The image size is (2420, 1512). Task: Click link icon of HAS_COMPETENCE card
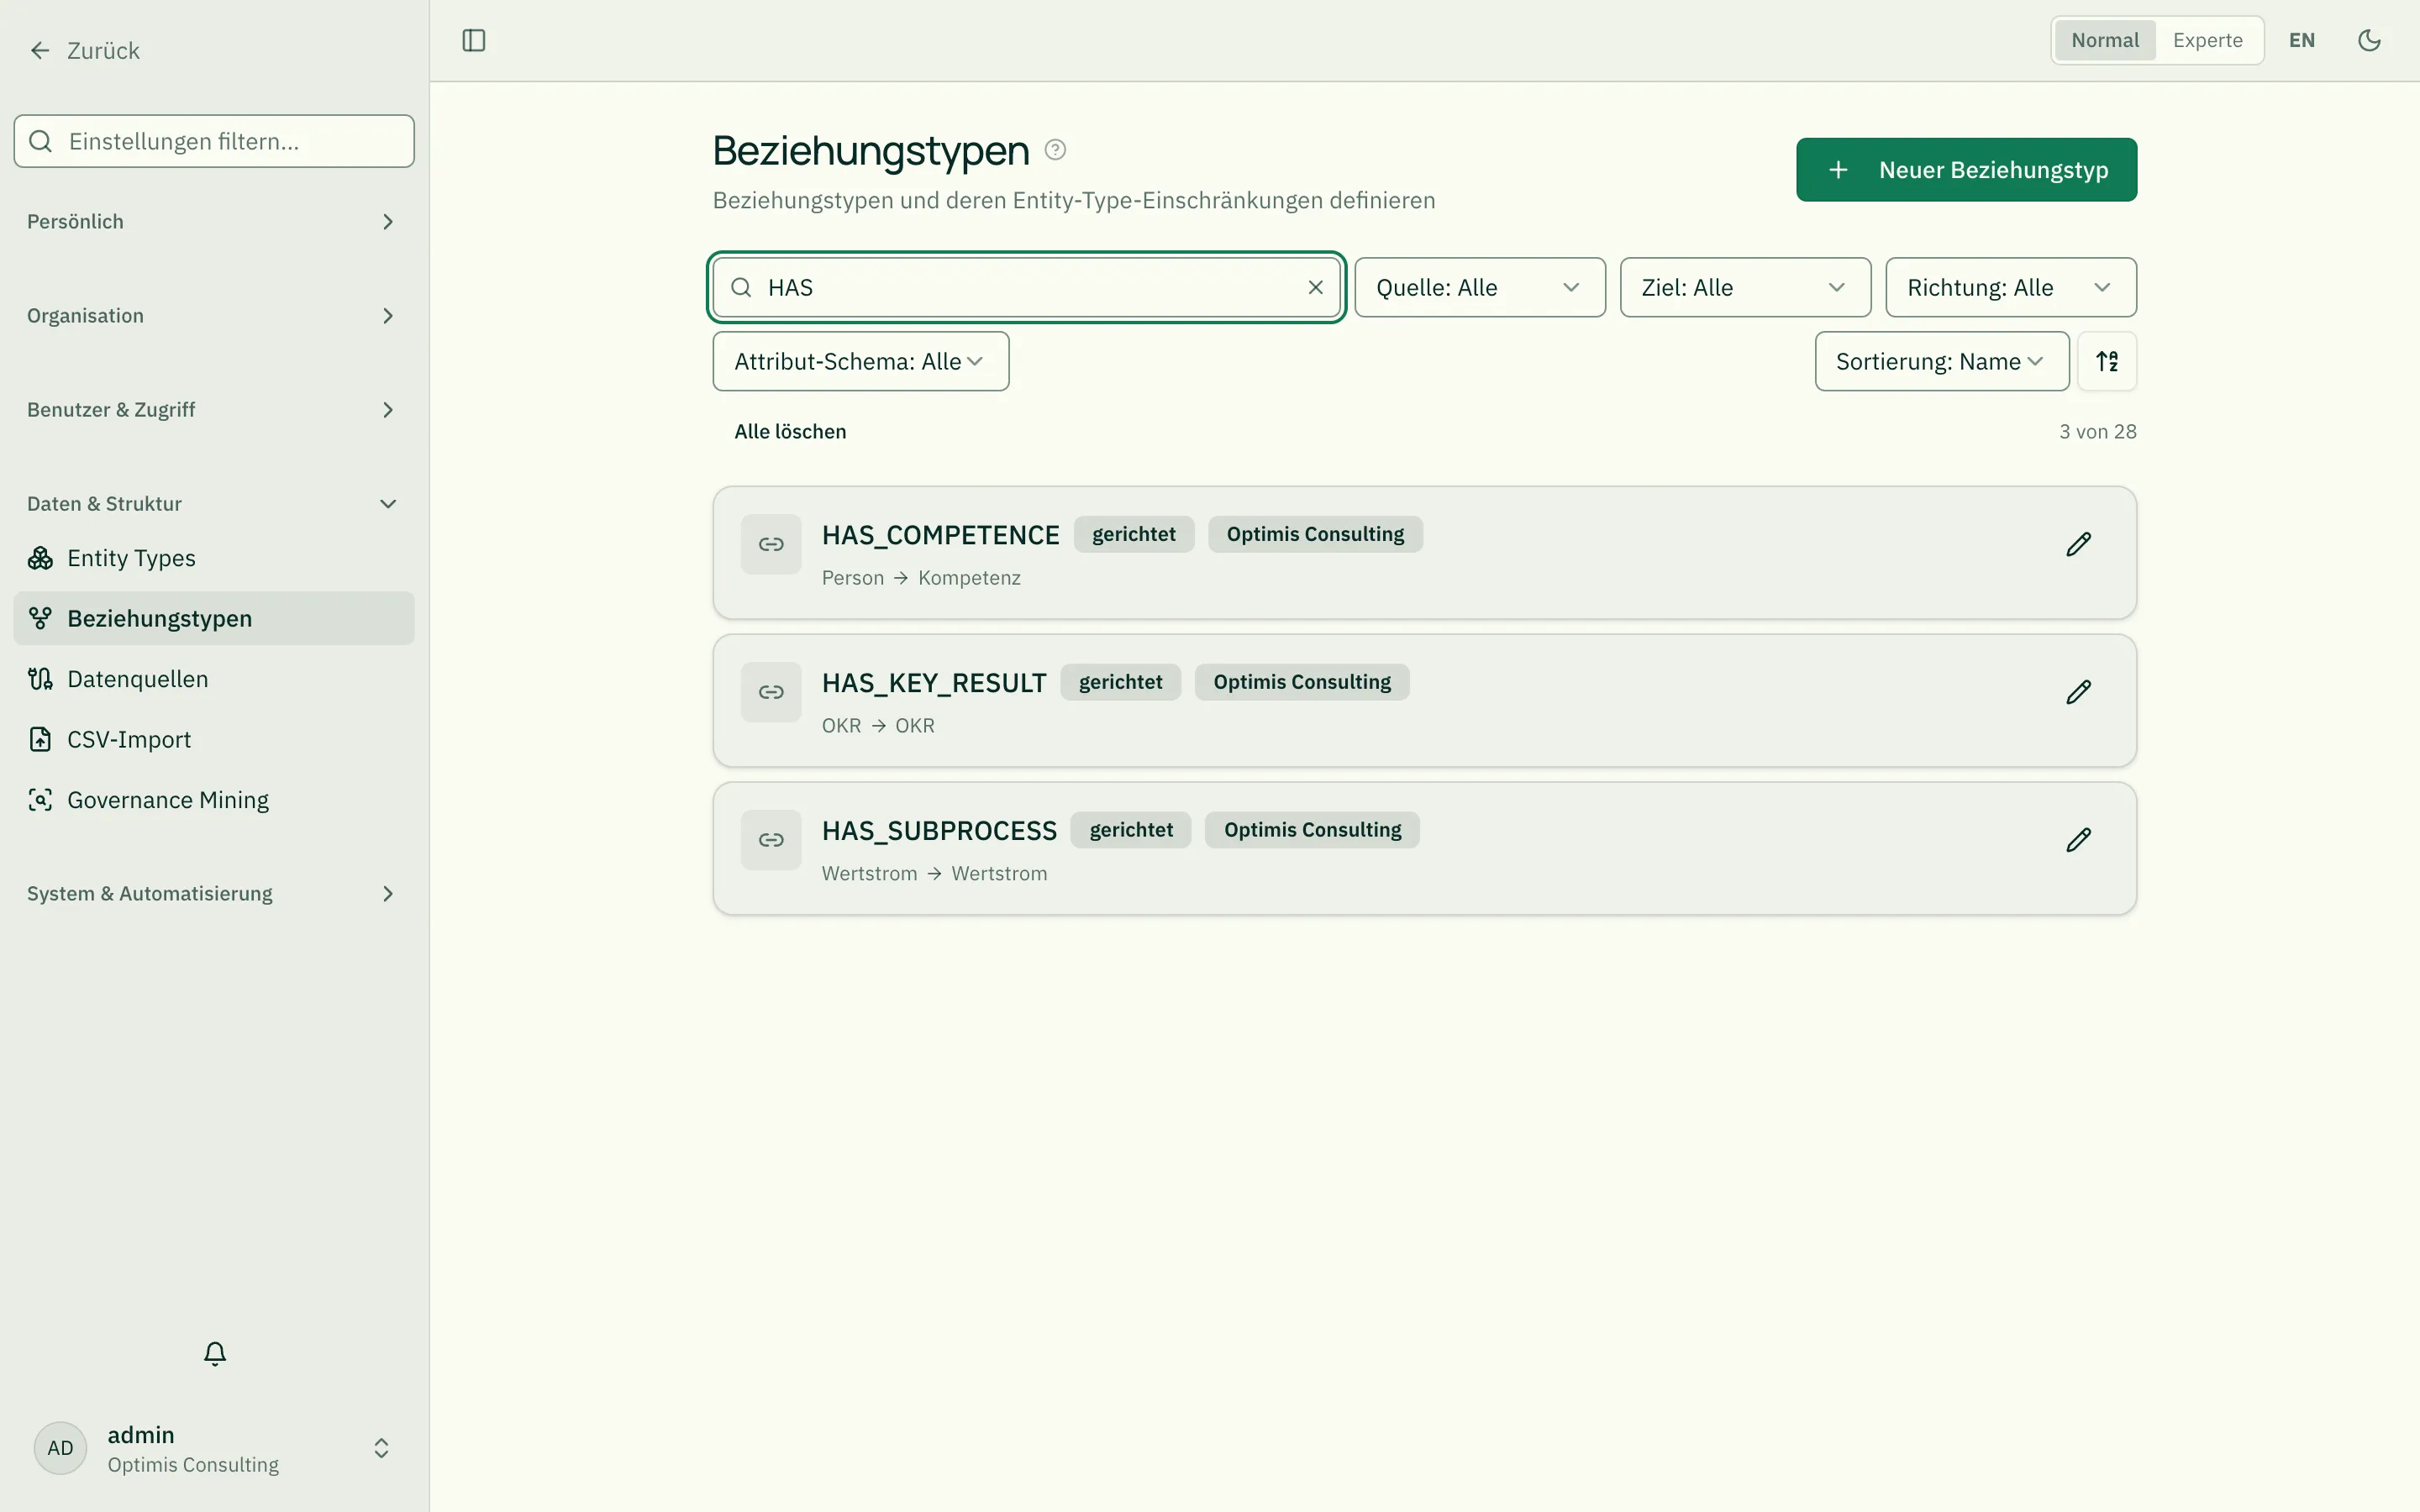tap(771, 544)
